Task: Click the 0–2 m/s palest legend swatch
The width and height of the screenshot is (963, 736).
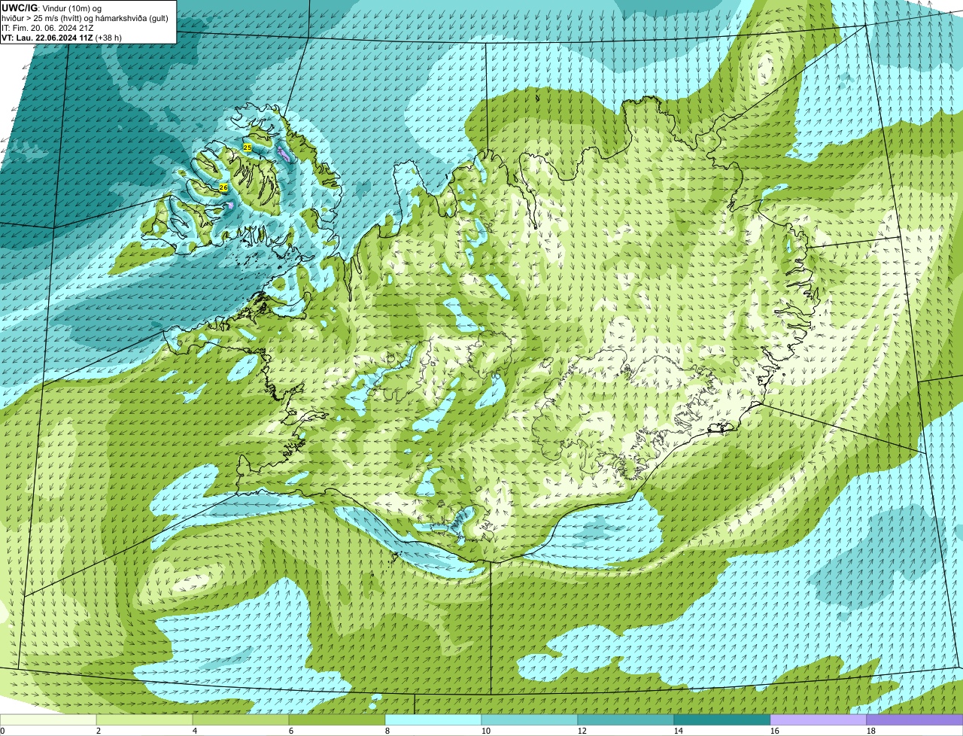Action: coord(48,719)
